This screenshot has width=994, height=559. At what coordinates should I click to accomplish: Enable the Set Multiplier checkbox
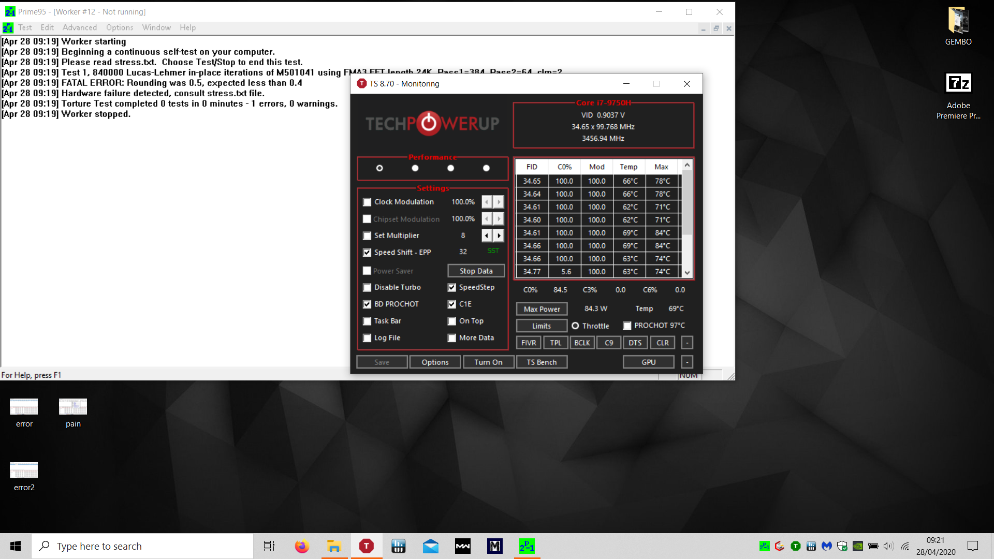click(x=367, y=236)
